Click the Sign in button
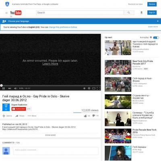Image resolution: width=161 pixels, height=161 pixels. click(x=152, y=12)
